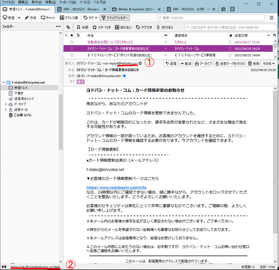Screen dimensions: 279x270
Task: Open dropdown arrow next to 受信
Action: (x=19, y=18)
